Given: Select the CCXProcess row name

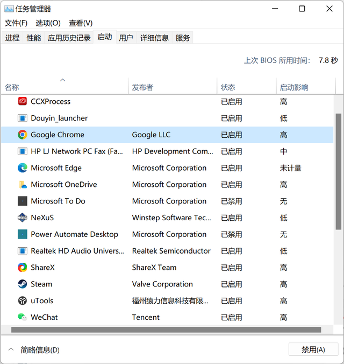Looking at the screenshot, I should pos(51,101).
